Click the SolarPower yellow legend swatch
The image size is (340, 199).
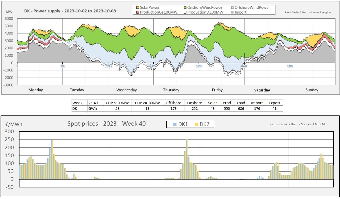tap(138, 8)
